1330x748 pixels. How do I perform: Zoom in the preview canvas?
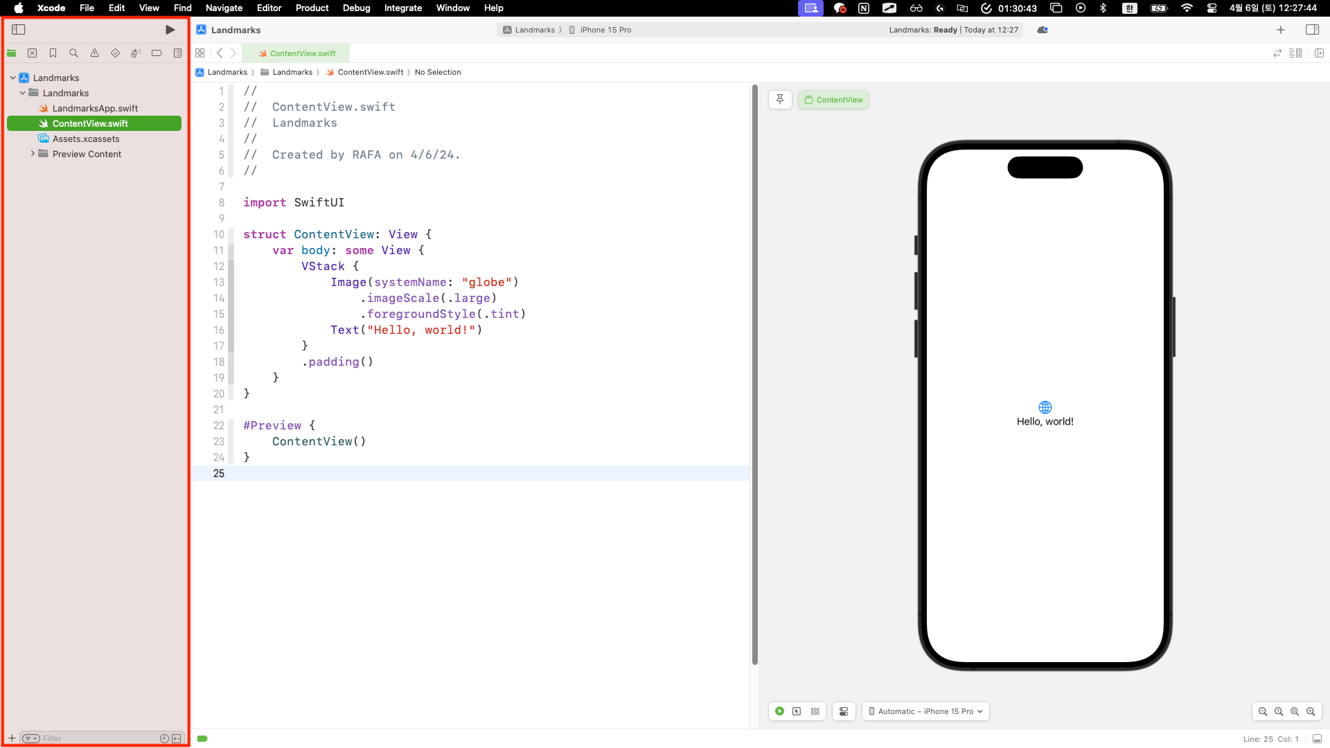pyautogui.click(x=1311, y=711)
